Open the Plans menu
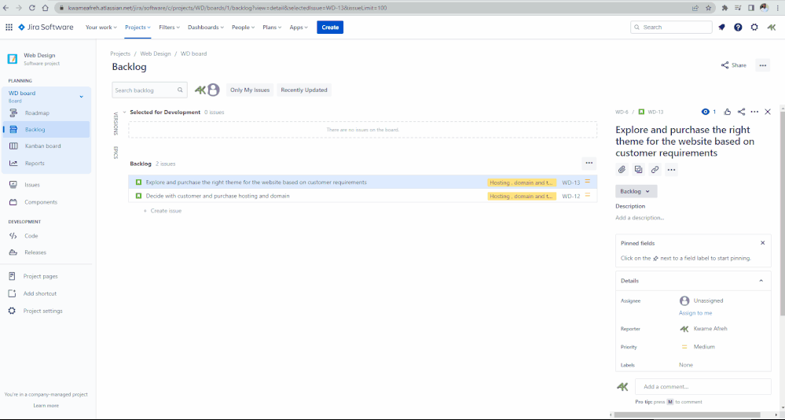The image size is (785, 420). click(272, 27)
